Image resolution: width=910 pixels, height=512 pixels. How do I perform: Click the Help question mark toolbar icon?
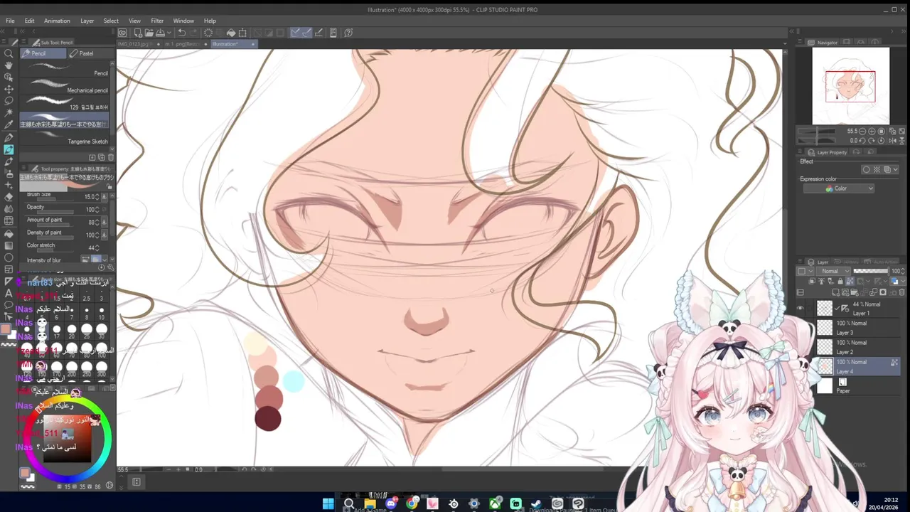tap(348, 33)
